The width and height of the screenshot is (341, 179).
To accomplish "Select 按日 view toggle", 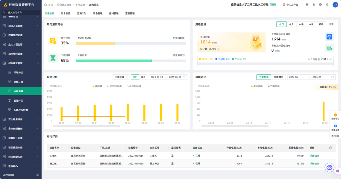I will (135, 77).
